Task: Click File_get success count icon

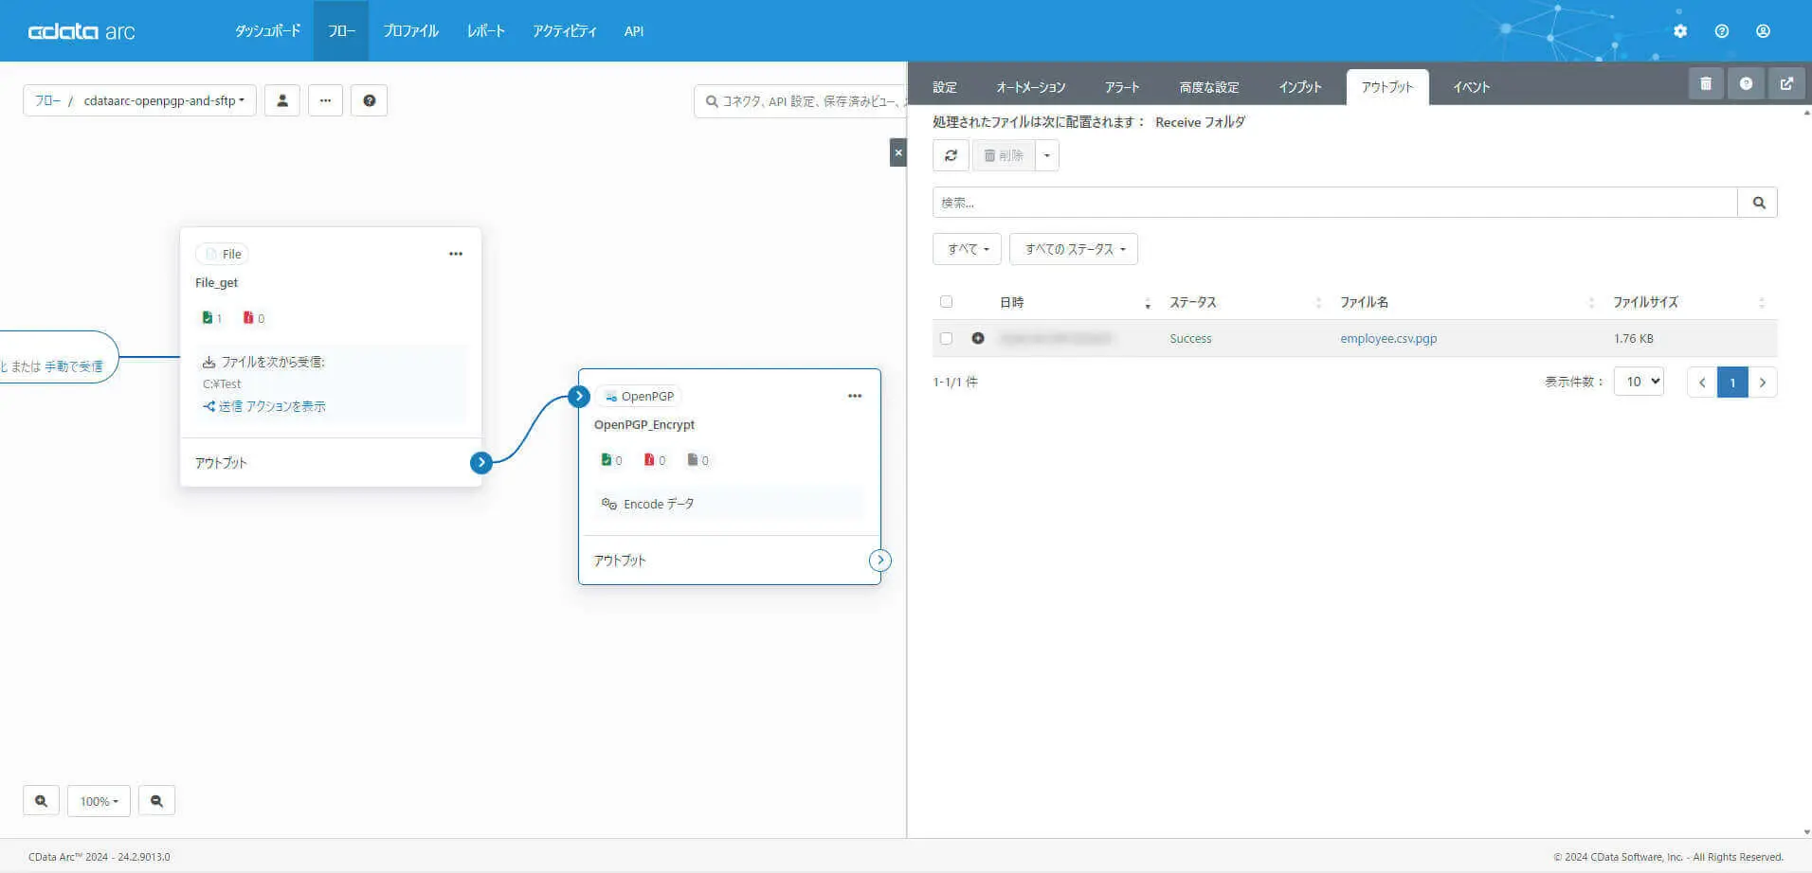Action: (x=208, y=318)
